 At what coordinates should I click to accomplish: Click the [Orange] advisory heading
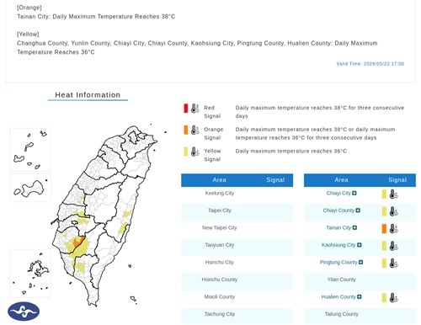pos(29,8)
